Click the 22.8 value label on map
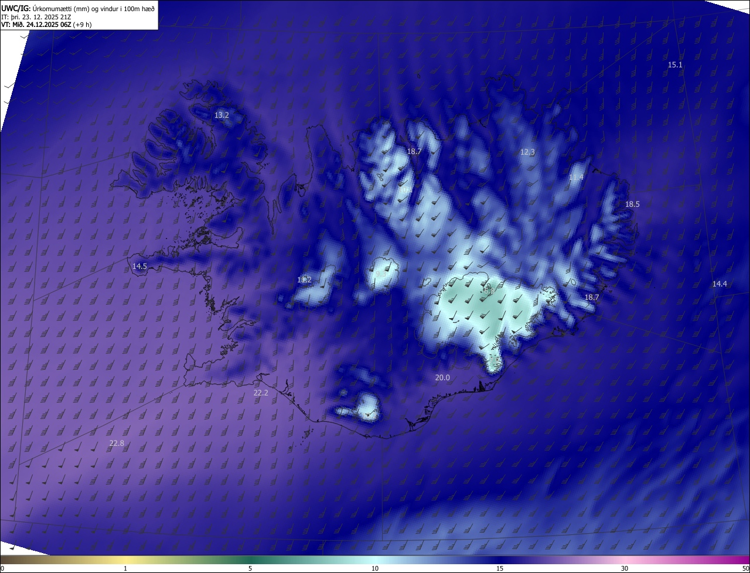750x573 pixels. (x=117, y=443)
